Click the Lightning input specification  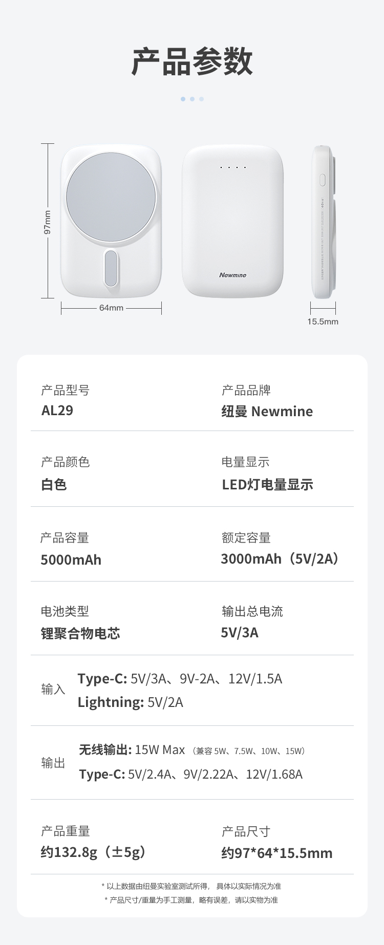pyautogui.click(x=130, y=702)
